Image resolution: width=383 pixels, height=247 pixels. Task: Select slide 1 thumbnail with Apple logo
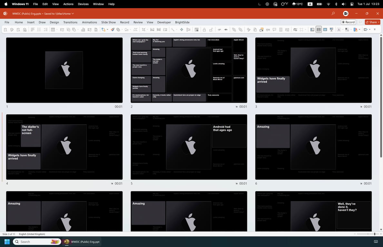point(64,70)
